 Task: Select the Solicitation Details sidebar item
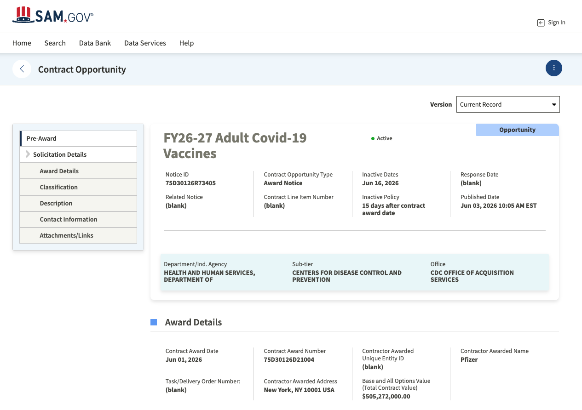(78, 154)
